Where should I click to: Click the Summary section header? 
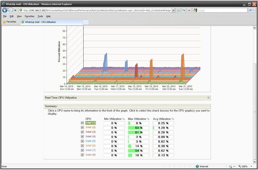127,106
